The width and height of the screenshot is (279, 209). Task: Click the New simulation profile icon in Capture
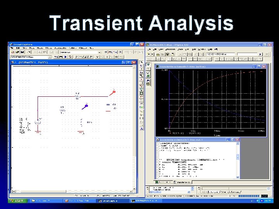pos(56,57)
